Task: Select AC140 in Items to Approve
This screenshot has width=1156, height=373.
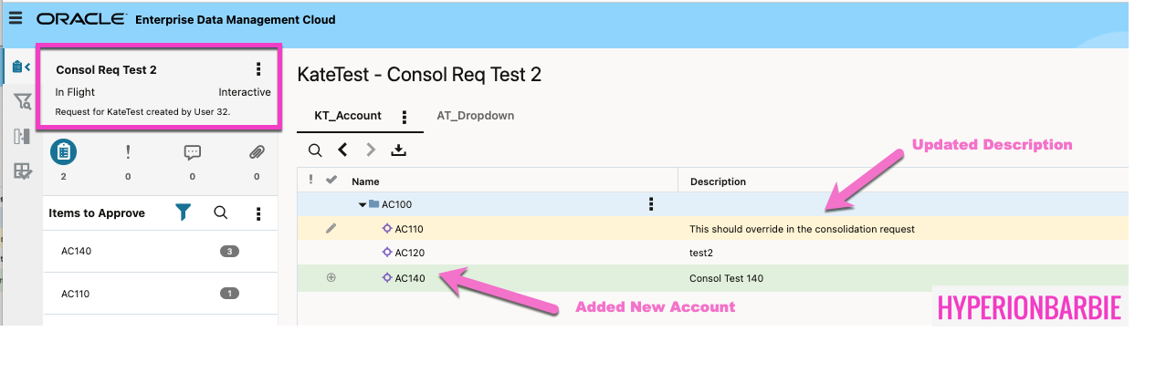Action: pos(77,251)
